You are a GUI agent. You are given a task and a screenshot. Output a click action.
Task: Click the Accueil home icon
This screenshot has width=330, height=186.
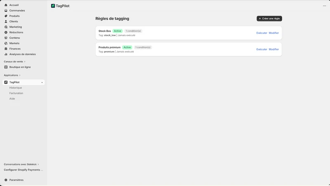coord(6,5)
